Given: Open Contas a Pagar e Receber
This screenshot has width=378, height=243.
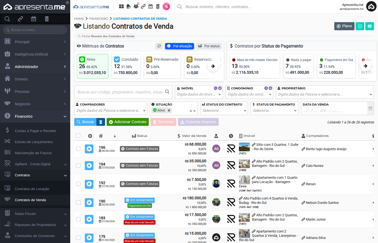Looking at the screenshot, I should 35,131.
